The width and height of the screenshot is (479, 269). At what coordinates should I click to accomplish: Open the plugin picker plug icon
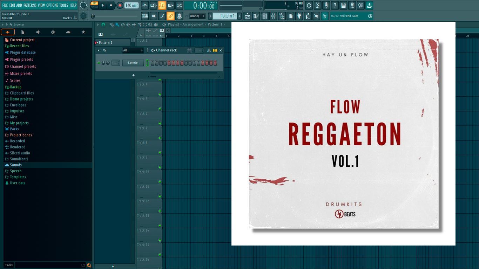pyautogui.click(x=299, y=16)
